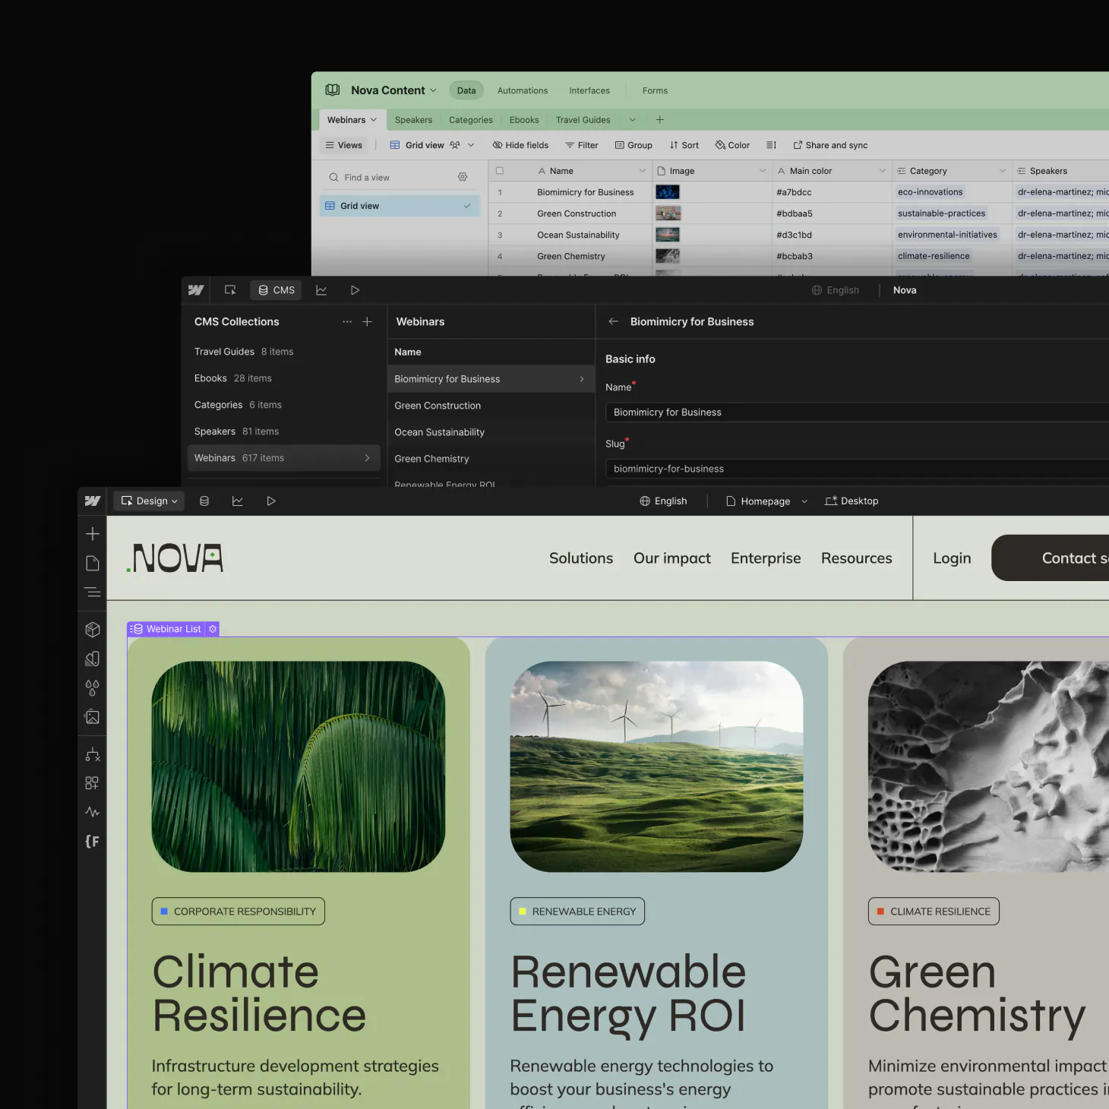Viewport: 1109px width, 1109px height.
Task: Open the Navigator panel icon
Action: pyautogui.click(x=93, y=592)
